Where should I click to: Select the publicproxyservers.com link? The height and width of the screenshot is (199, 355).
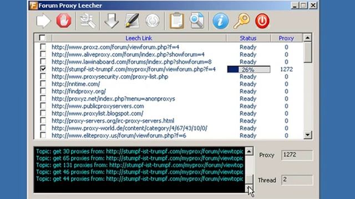tap(98, 106)
